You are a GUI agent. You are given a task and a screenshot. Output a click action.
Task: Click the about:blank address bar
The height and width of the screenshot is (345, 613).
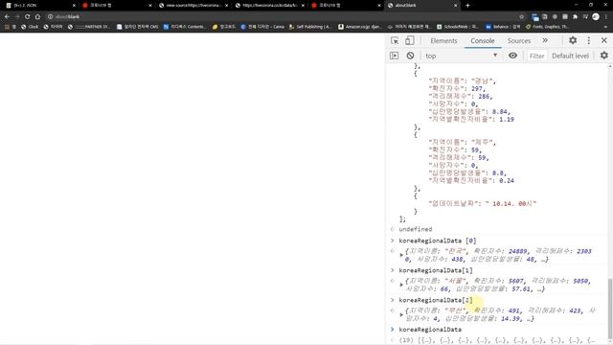coord(282,17)
